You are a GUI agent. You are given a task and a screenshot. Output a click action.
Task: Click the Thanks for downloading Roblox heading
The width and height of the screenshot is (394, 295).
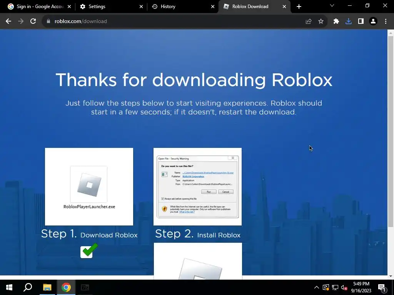pyautogui.click(x=194, y=80)
